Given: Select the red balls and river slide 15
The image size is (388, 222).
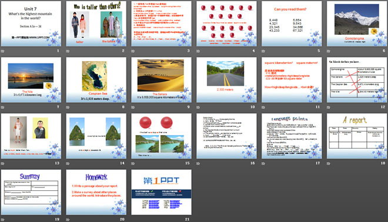Looking at the screenshot, I should 161,136.
